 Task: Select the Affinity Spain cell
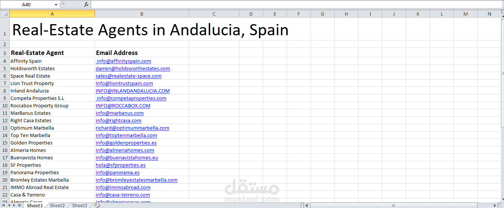(52, 61)
